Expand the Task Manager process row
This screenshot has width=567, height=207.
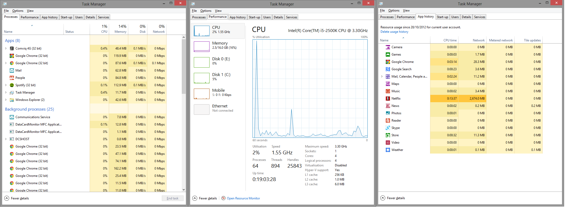[6, 92]
